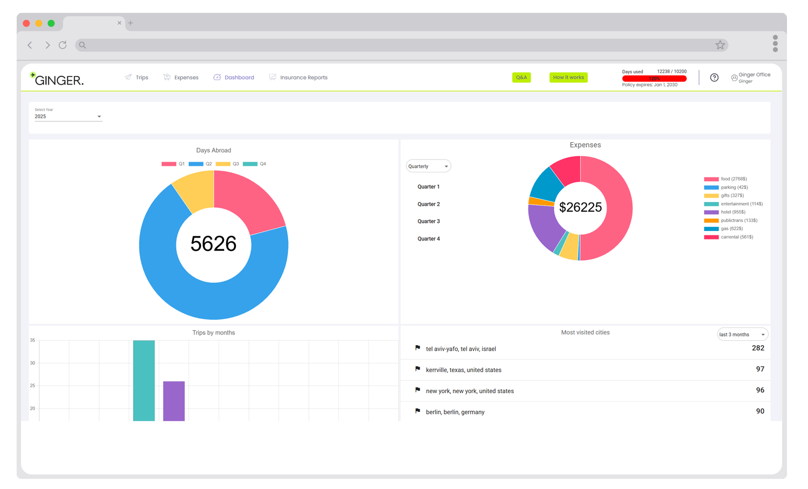The width and height of the screenshot is (808, 489).
Task: Toggle the Q1 legend in Days Abroad
Action: coord(173,164)
